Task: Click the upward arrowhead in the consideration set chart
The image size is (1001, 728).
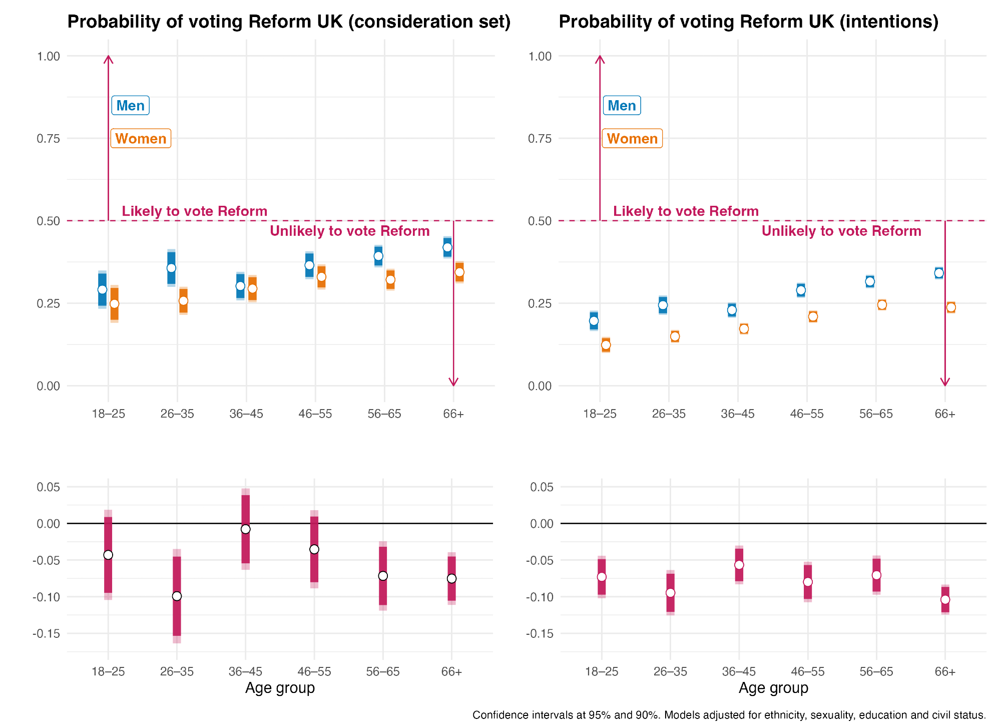Action: 108,59
